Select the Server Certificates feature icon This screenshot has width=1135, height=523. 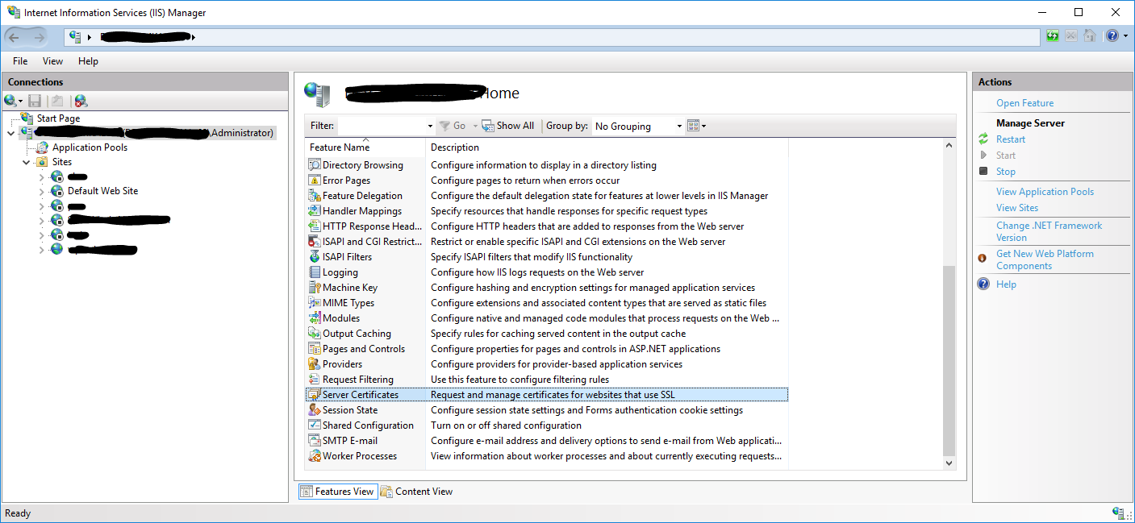pyautogui.click(x=314, y=395)
